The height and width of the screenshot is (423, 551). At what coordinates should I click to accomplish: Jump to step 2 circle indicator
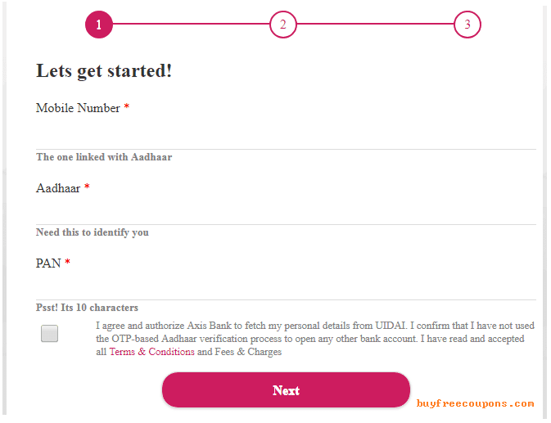point(283,25)
